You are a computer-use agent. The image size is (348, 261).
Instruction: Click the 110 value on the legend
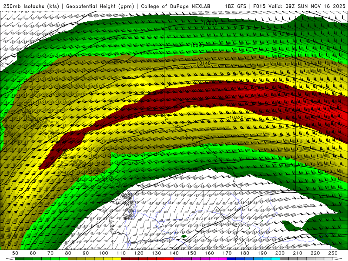121,253
